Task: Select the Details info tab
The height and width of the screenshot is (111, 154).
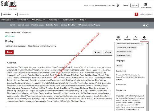Action: 144,38
